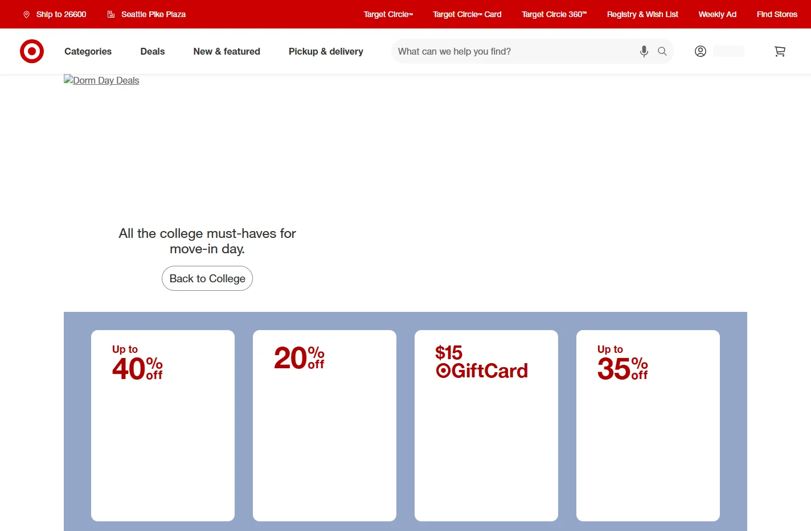Open the Find Stores link
Screen dimensions: 811x531
pos(777,14)
